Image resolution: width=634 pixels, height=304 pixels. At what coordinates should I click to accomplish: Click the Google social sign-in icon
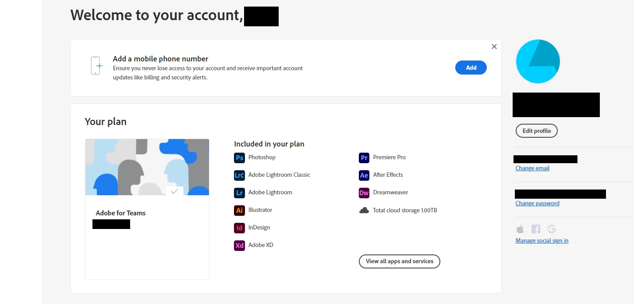[x=552, y=229]
